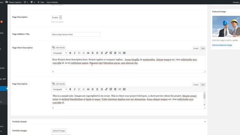Click View Portfolio in admin bar
The width and height of the screenshot is (240, 135).
[x=52, y=2]
